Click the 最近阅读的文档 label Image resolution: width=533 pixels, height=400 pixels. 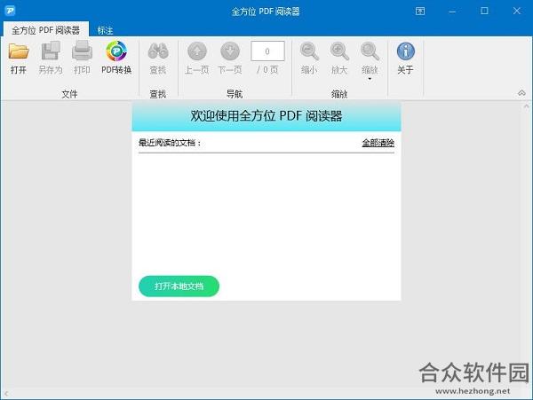pos(170,143)
